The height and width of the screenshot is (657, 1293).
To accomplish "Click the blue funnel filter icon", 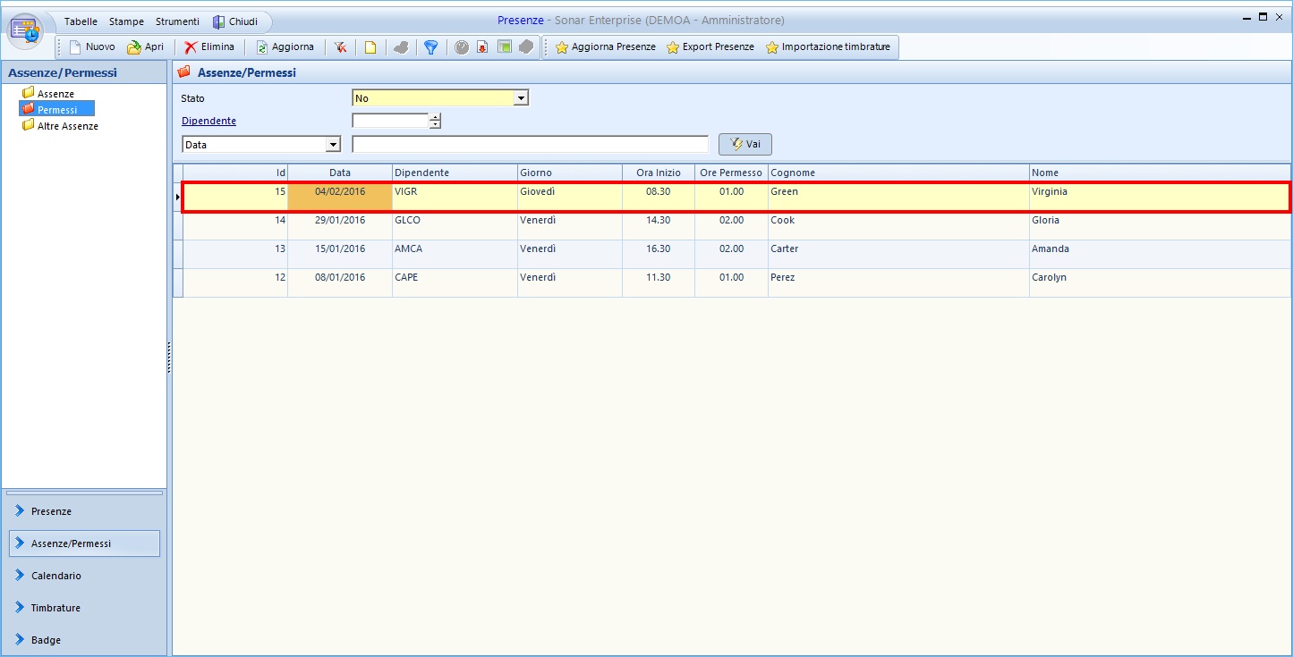I will 430,47.
